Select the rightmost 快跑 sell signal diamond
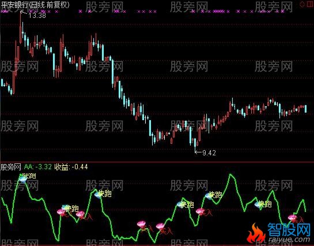The height and width of the screenshot is (246, 314). tap(258, 204)
